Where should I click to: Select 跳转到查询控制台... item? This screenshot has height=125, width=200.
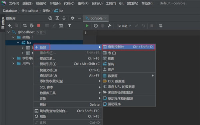[68, 111]
